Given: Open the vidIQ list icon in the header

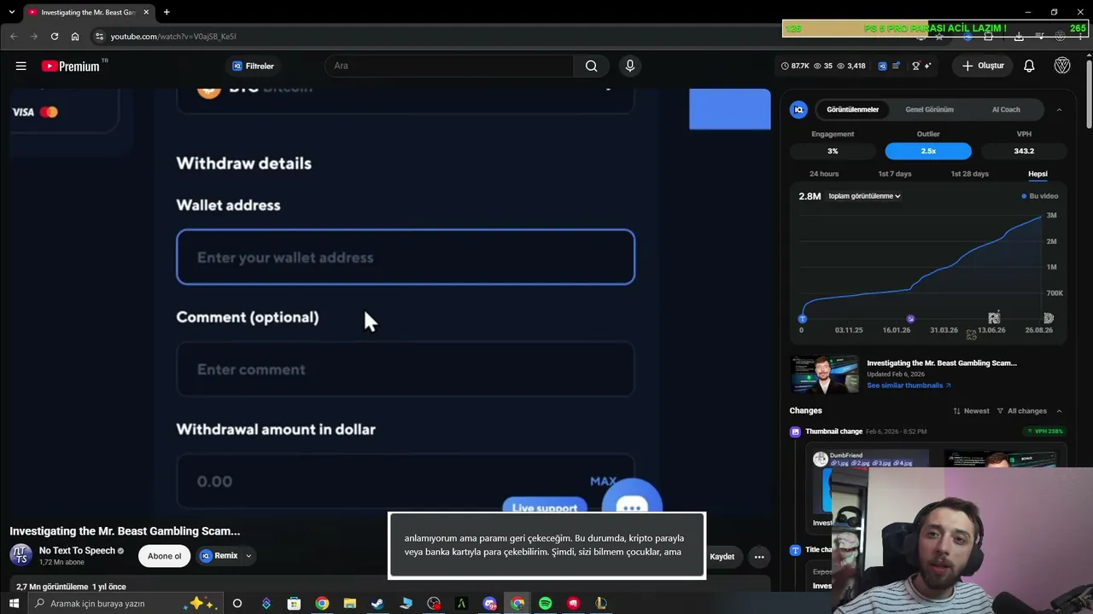Looking at the screenshot, I should click(x=896, y=66).
